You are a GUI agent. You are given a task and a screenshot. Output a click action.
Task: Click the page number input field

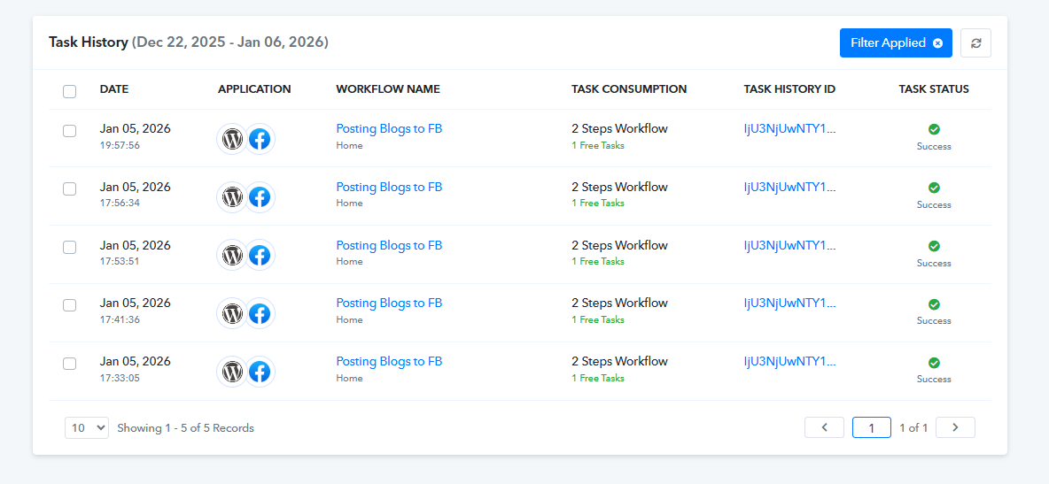pos(871,427)
